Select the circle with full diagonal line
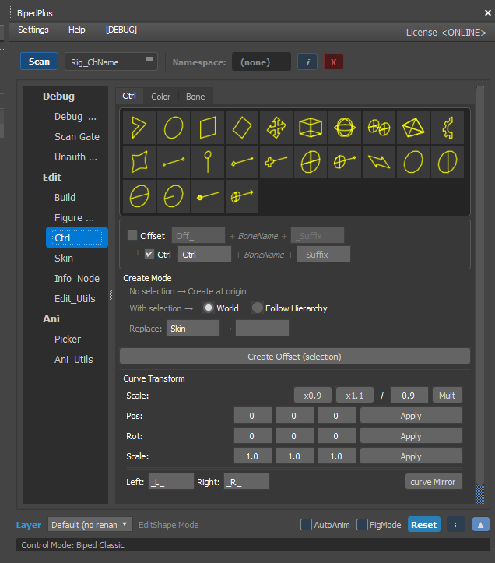The width and height of the screenshot is (495, 563). point(139,196)
